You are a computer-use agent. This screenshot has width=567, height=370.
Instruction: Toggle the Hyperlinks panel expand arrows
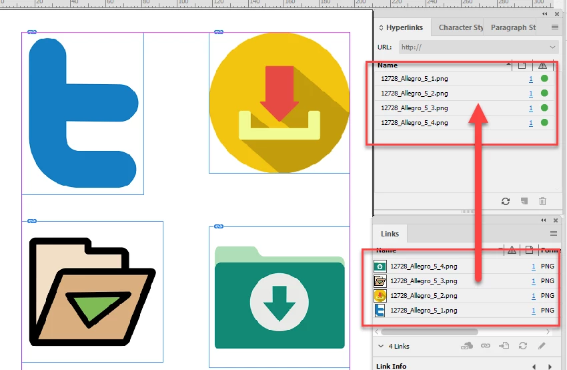pos(381,27)
